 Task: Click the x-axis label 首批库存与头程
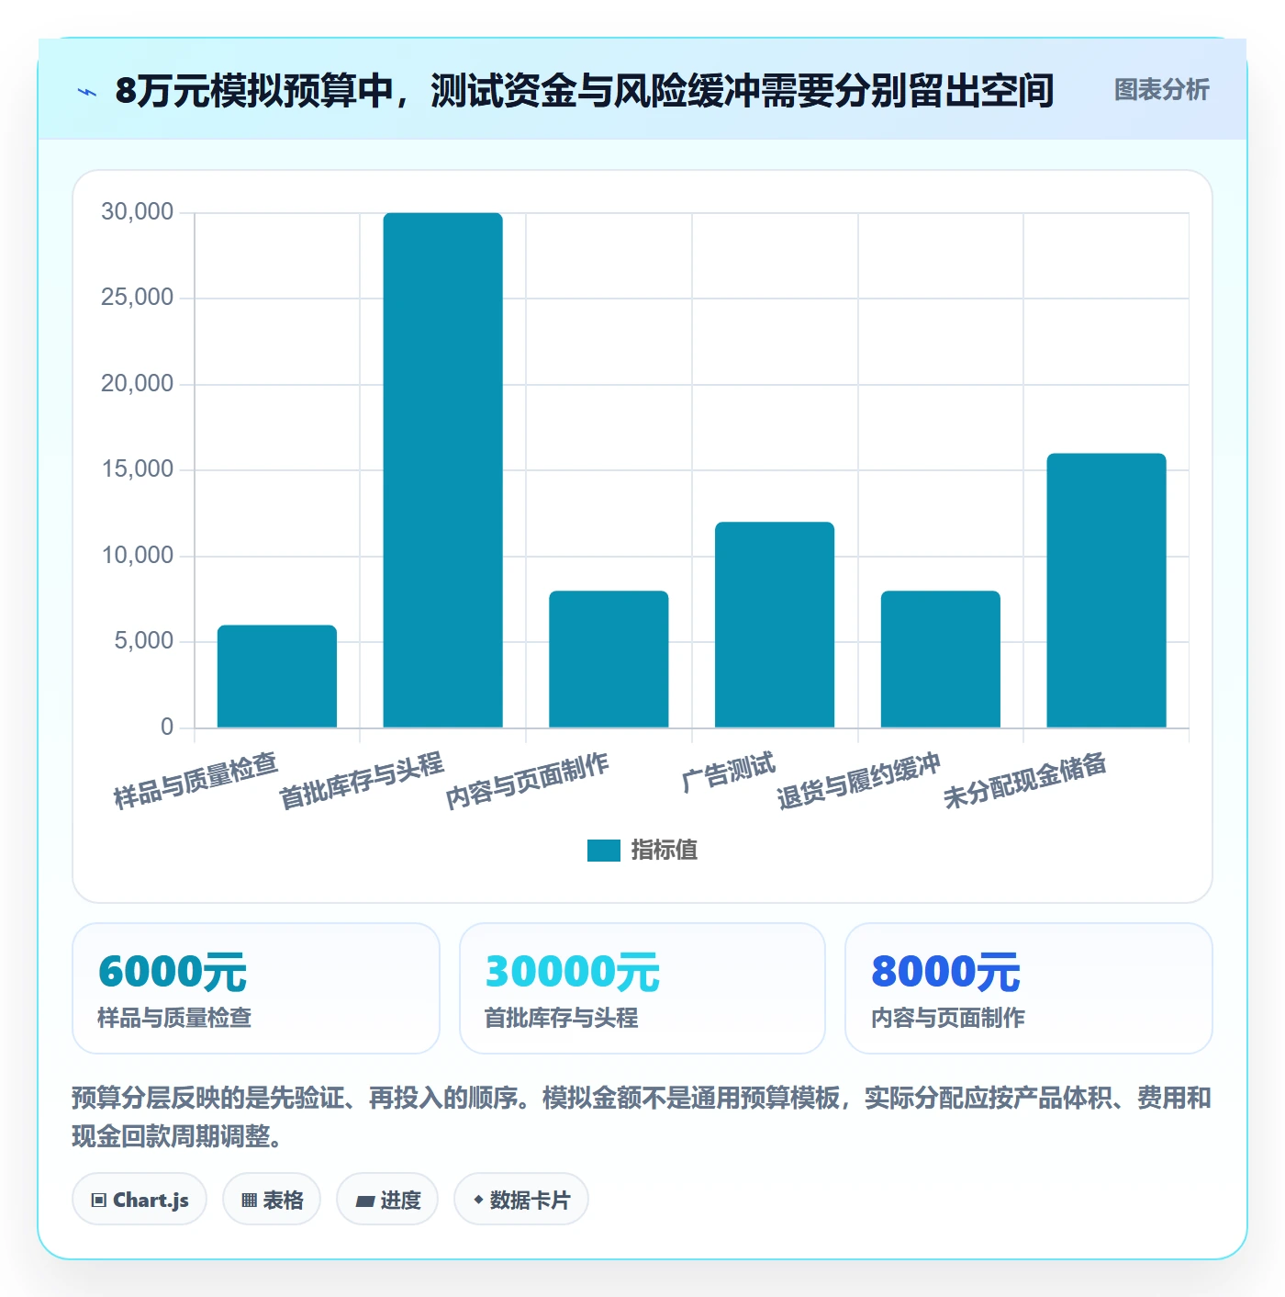click(x=362, y=781)
